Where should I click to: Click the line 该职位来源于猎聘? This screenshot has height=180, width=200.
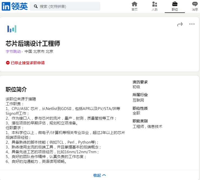[21, 99]
